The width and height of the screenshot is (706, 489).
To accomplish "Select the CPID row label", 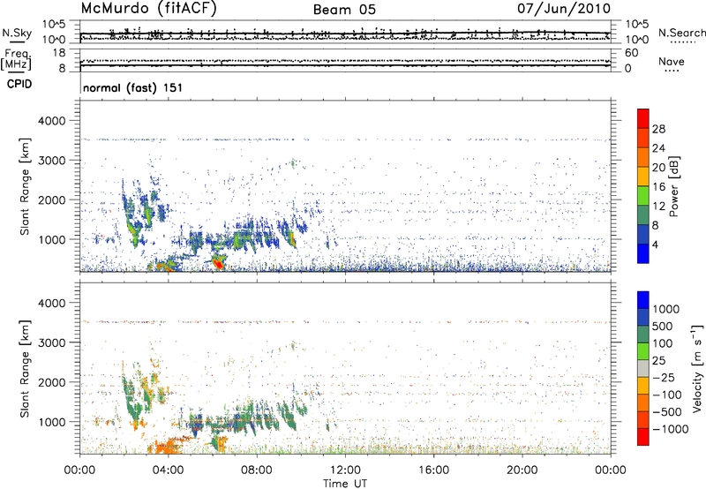I will 19,84.
